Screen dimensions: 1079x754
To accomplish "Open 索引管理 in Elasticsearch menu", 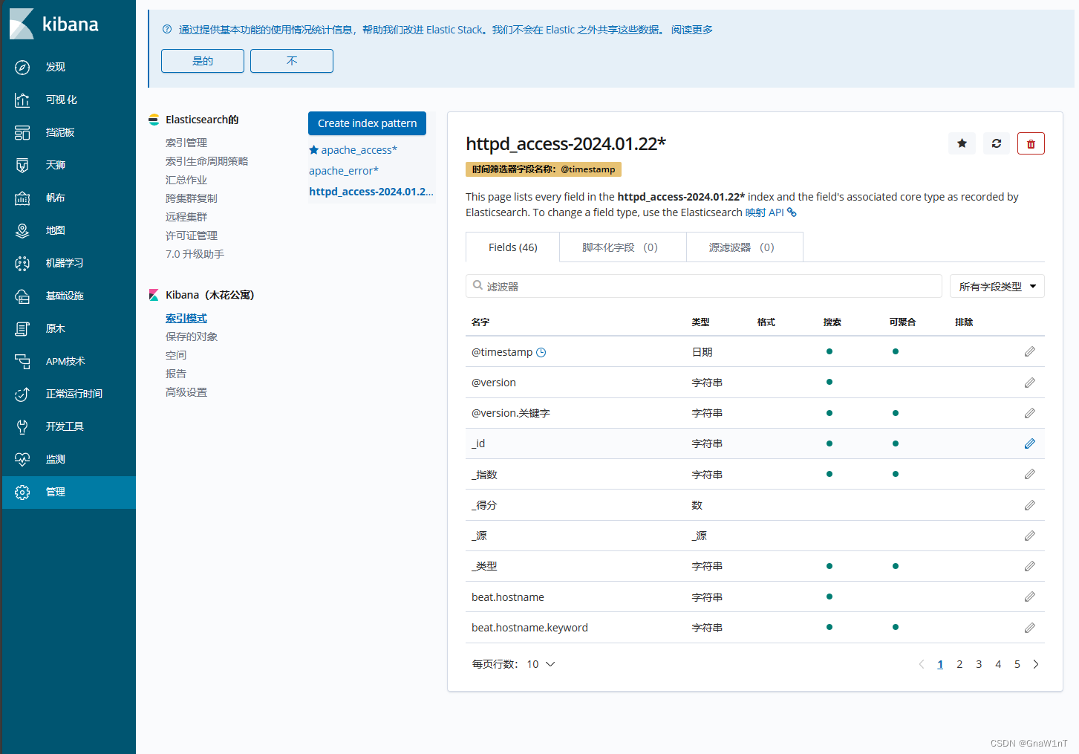I will click(x=186, y=143).
